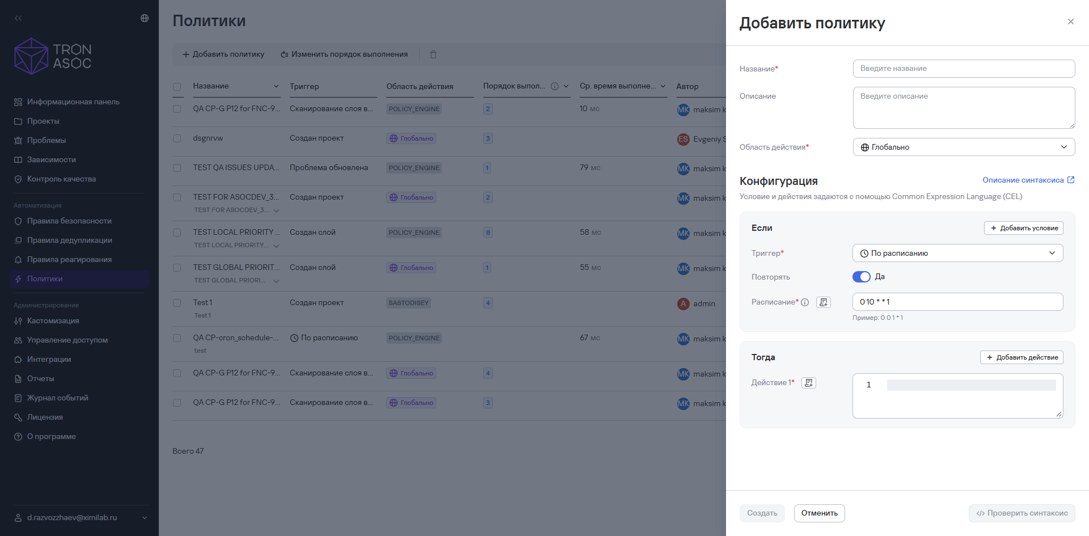The width and height of the screenshot is (1089, 536).
Task: Click trash delete icon in toolbar
Action: point(433,54)
